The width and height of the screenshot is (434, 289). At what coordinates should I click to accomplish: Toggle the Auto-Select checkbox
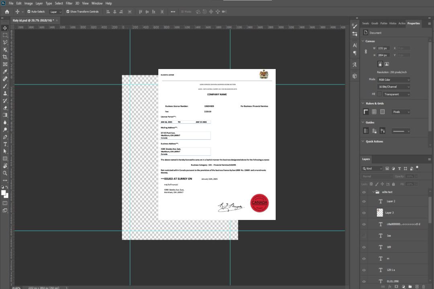(x=29, y=12)
